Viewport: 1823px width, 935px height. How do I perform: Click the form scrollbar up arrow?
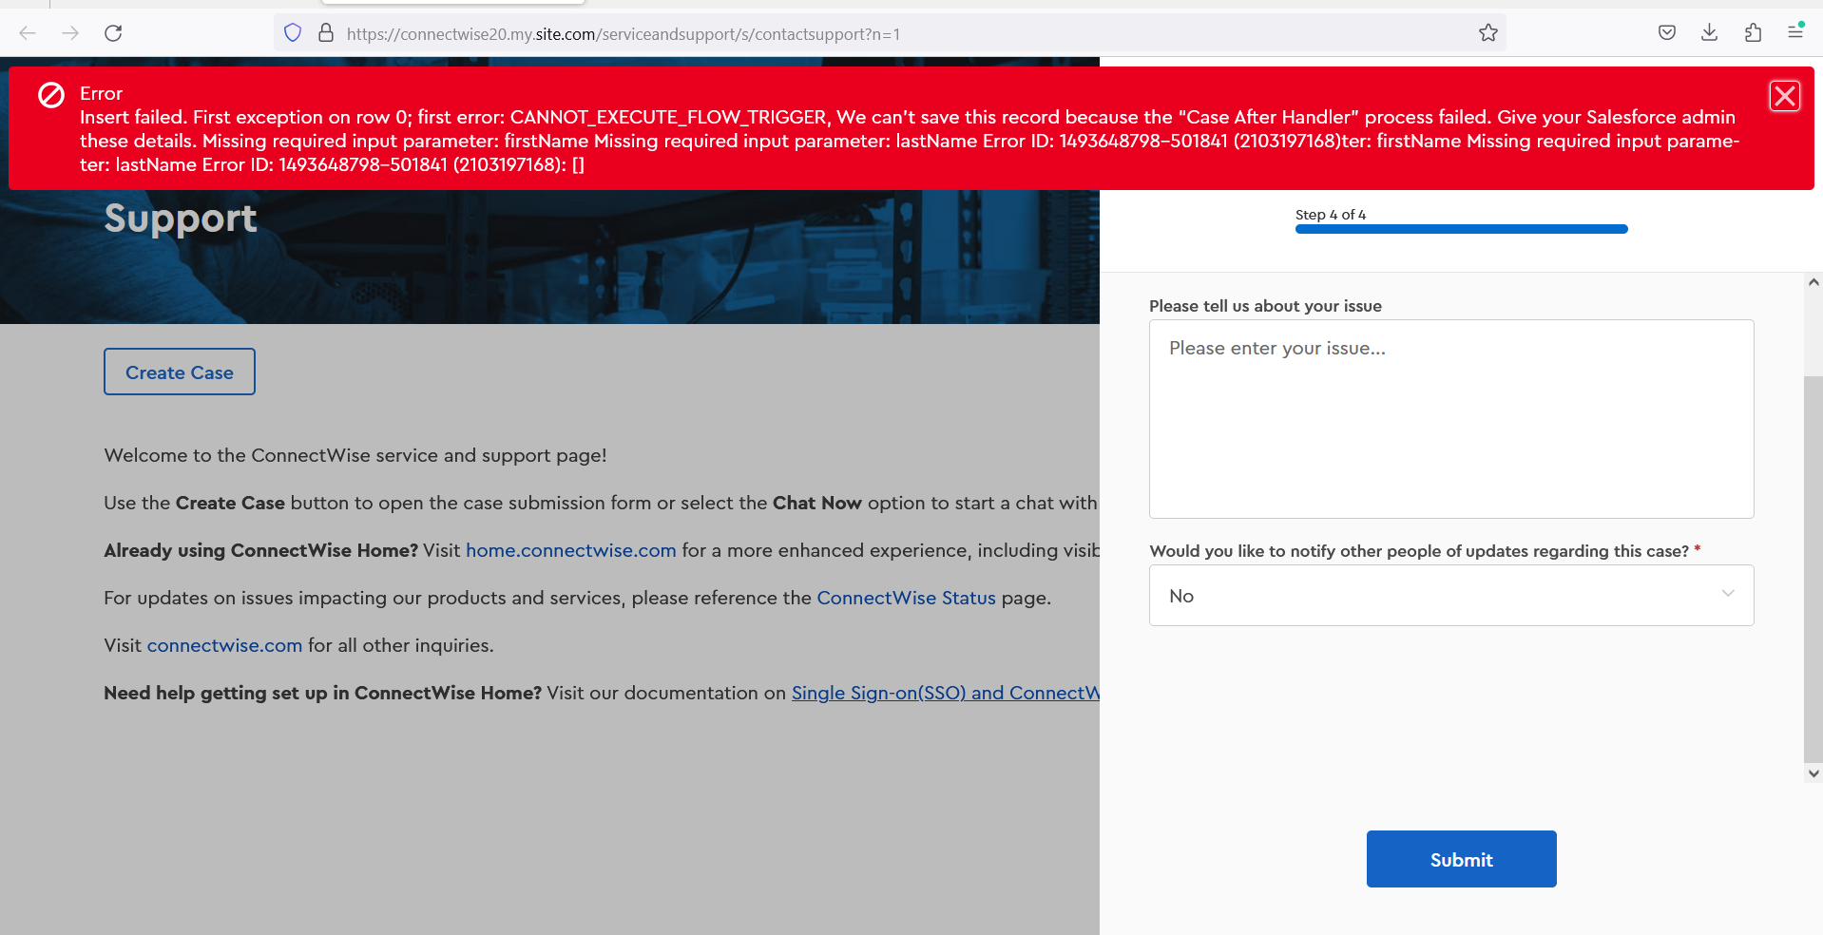pyautogui.click(x=1813, y=282)
